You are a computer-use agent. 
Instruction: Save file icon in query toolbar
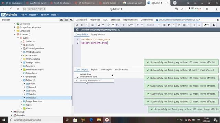(x=82, y=25)
